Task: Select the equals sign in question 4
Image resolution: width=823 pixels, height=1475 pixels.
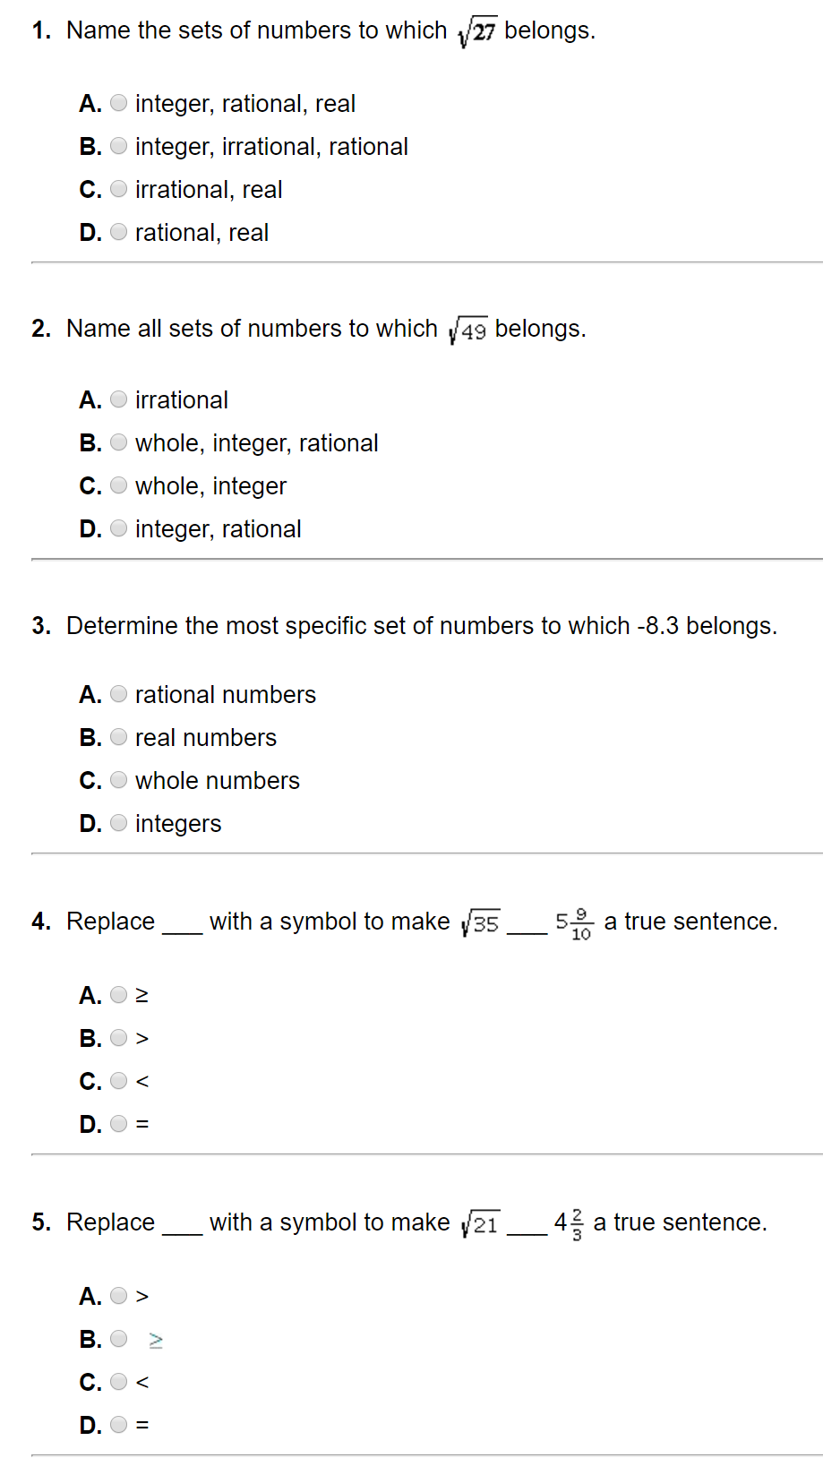Action: (x=119, y=1123)
